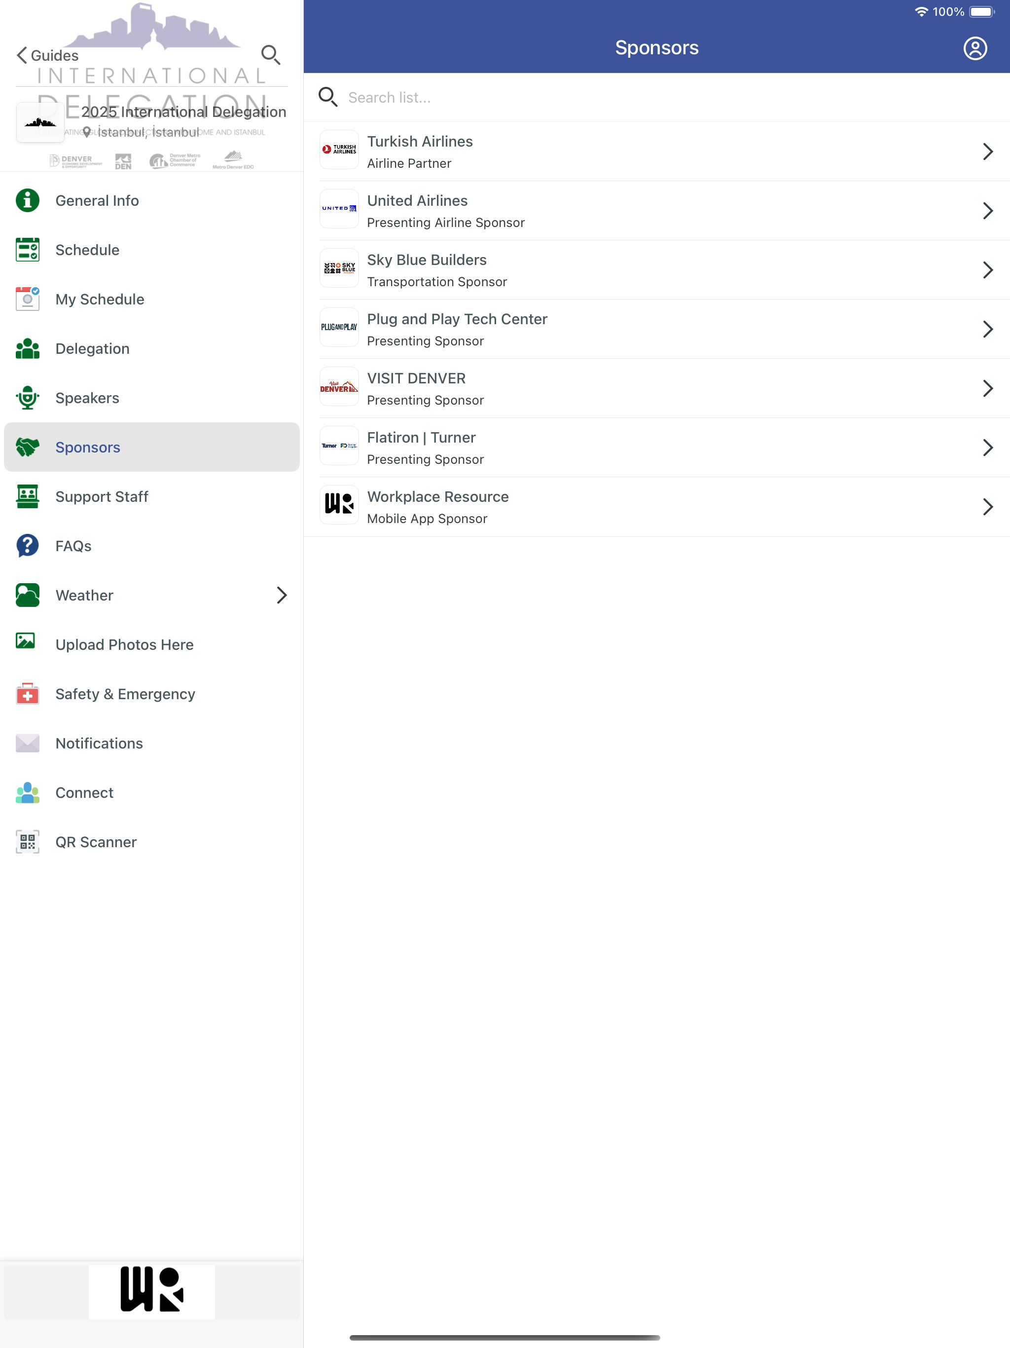This screenshot has height=1348, width=1010.
Task: Tap the Speakers microphone icon
Action: click(28, 398)
